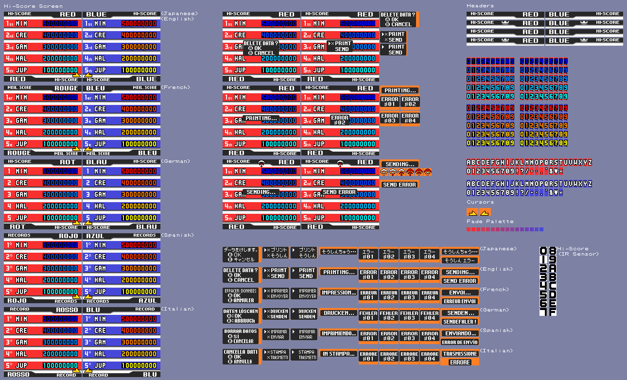Viewport: 627px width, 380px height.
Task: Click the first cursor sprite under Cursors
Action: pyautogui.click(x=472, y=212)
